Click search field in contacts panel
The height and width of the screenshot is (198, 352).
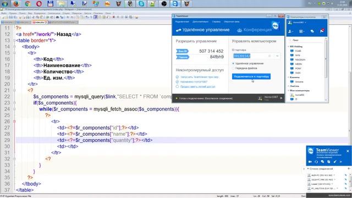[x=305, y=40]
